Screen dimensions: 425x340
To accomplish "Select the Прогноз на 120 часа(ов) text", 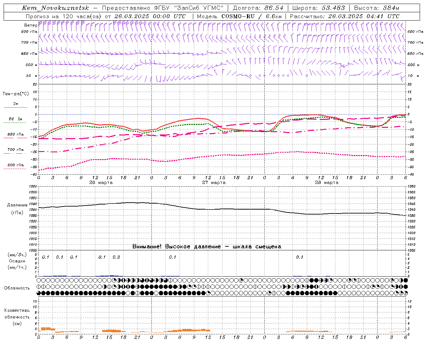I will click(x=64, y=16).
